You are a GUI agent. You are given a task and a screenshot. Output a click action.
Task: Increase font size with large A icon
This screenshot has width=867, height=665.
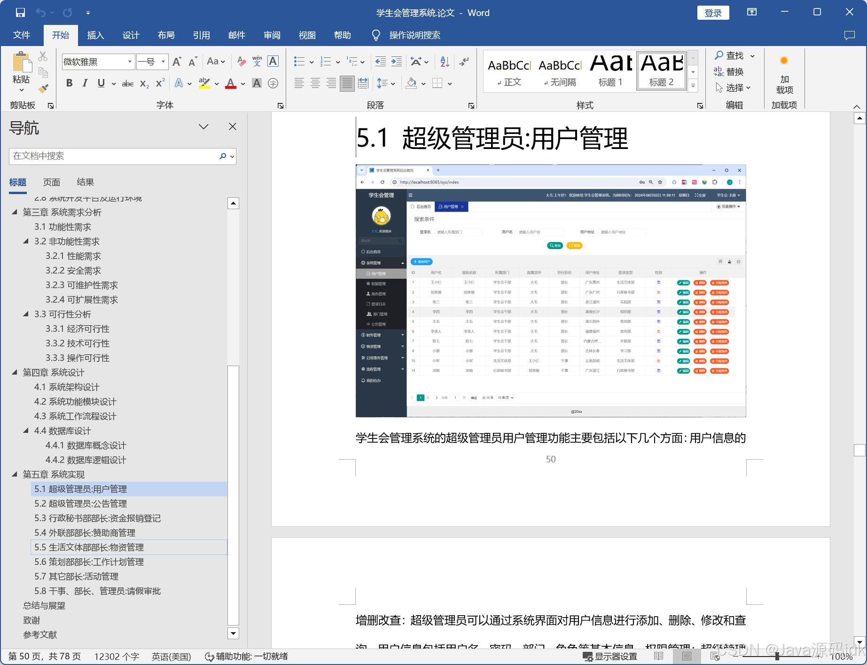pos(177,62)
